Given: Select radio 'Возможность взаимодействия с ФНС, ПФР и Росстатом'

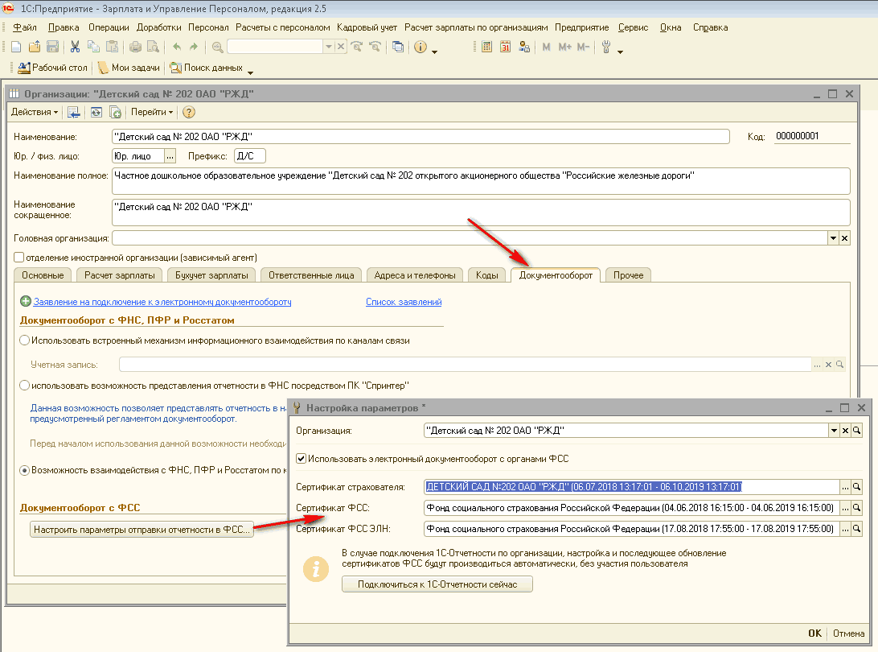Looking at the screenshot, I should click(x=25, y=470).
